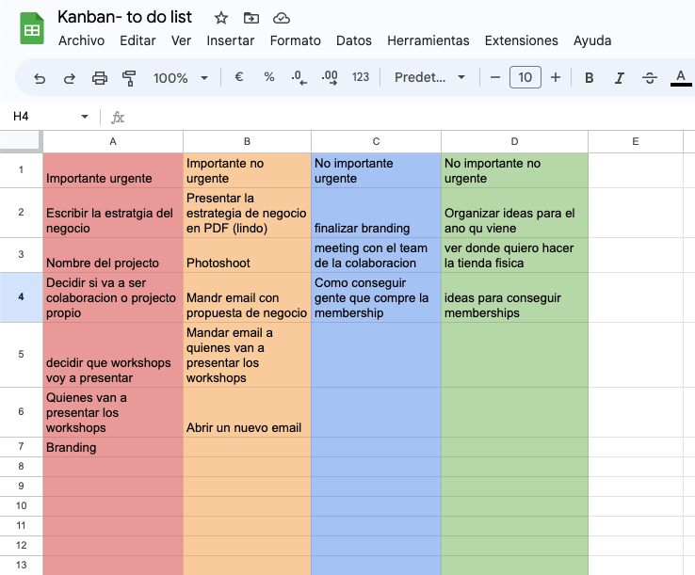
Task: Click the document title Kanban- to do list
Action: coord(125,17)
